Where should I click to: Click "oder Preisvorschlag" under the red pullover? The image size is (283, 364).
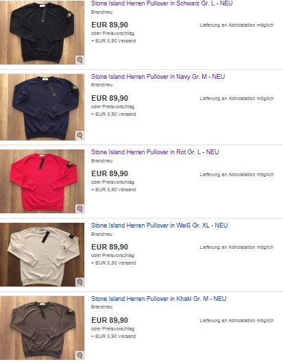point(113,182)
